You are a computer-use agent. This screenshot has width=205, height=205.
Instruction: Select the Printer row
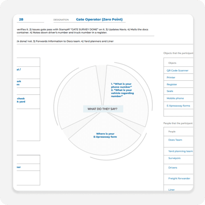[178, 77]
